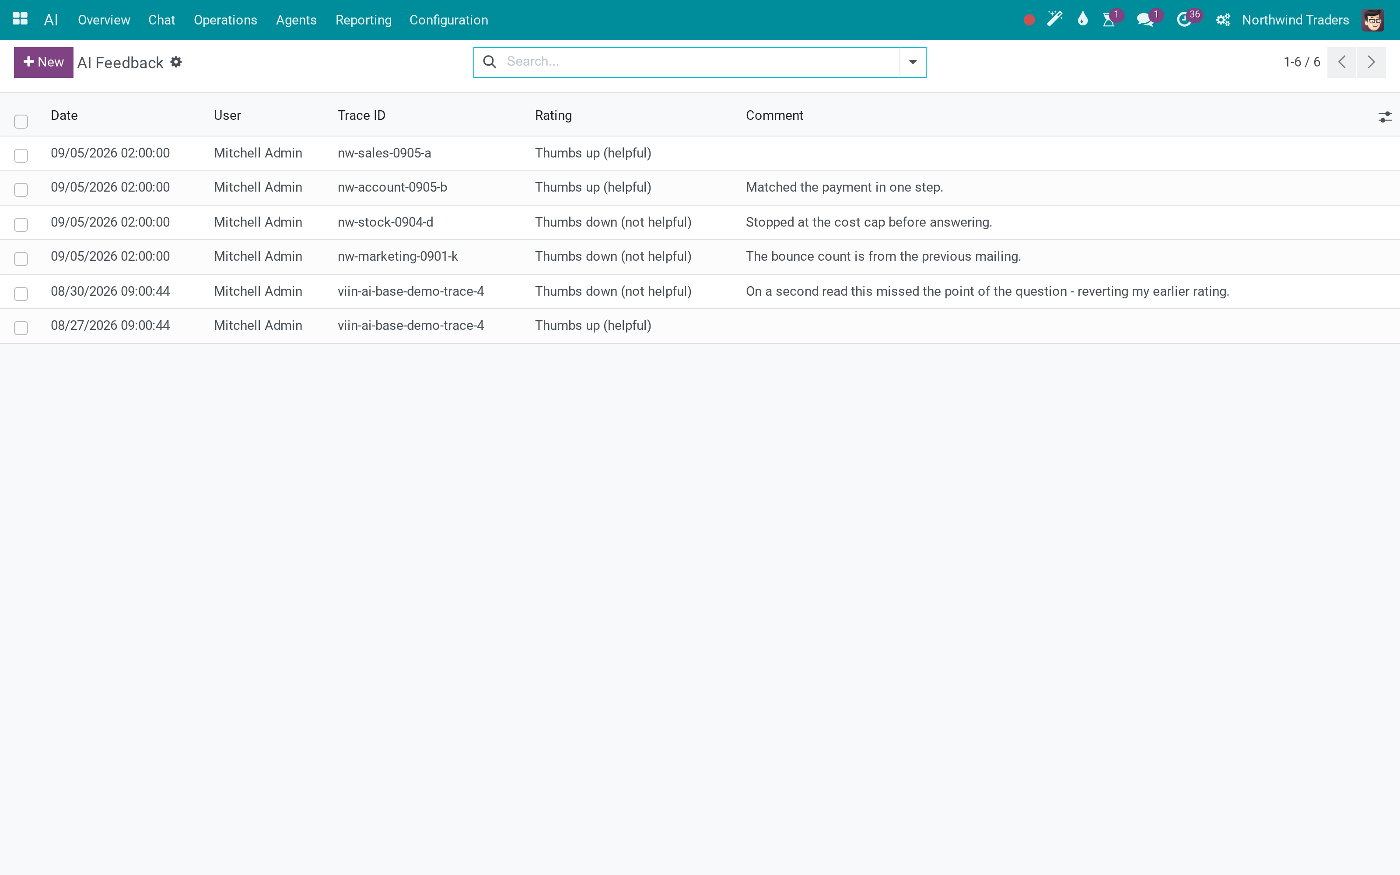
Task: Open trace nw-marketing-0901-k cell
Action: pyautogui.click(x=397, y=256)
